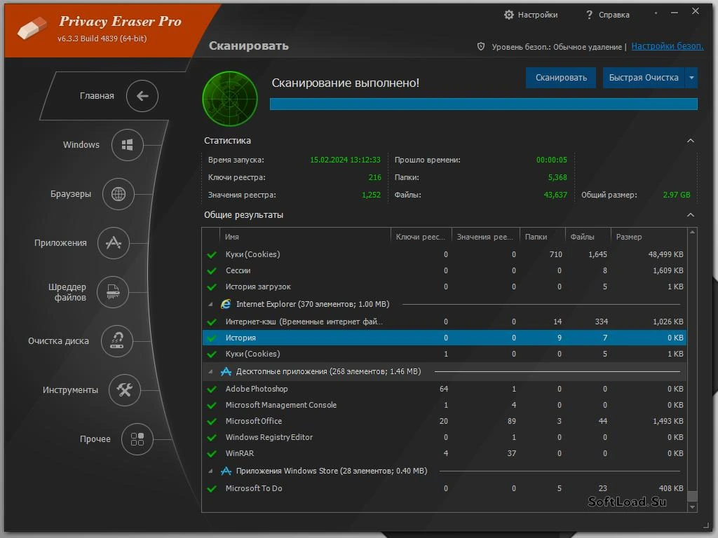Click the scrollbar up arrow

(x=692, y=233)
